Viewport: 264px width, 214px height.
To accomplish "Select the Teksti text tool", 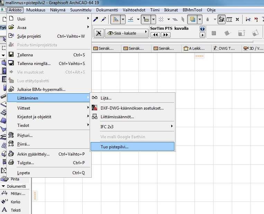I will (x=11, y=210).
